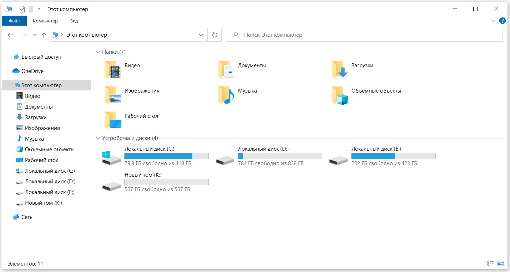Open the Видео folder icon in main pane
Screen dimensions: 510x272
point(113,70)
